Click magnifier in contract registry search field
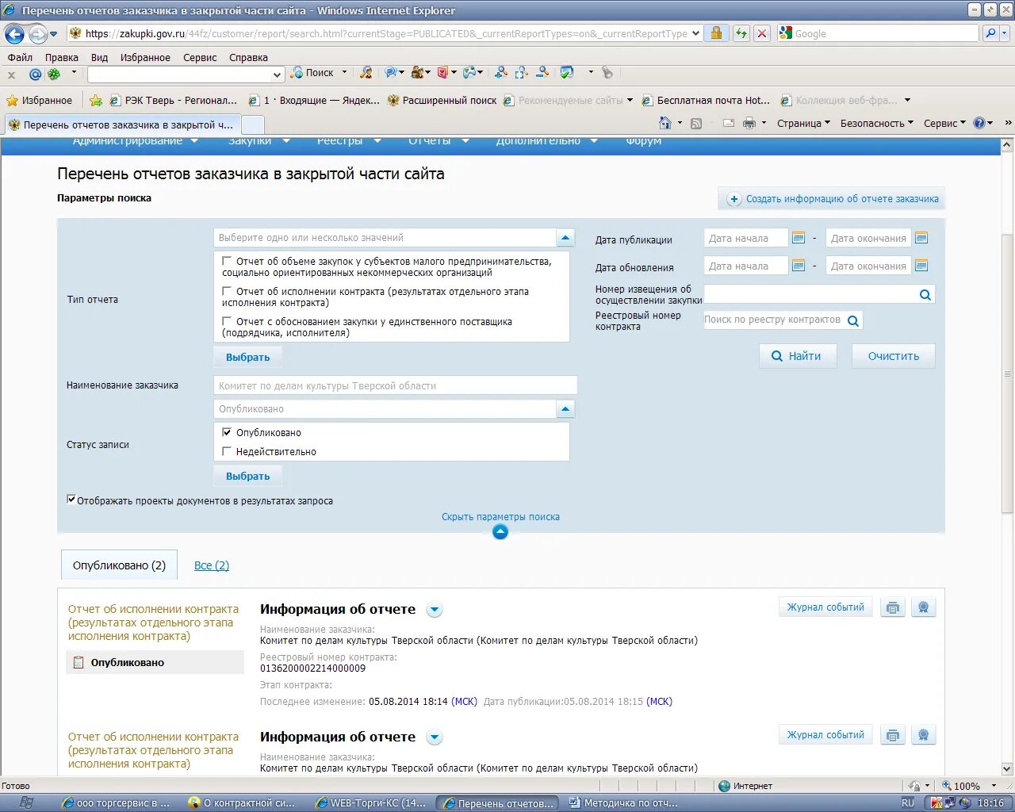 853,320
